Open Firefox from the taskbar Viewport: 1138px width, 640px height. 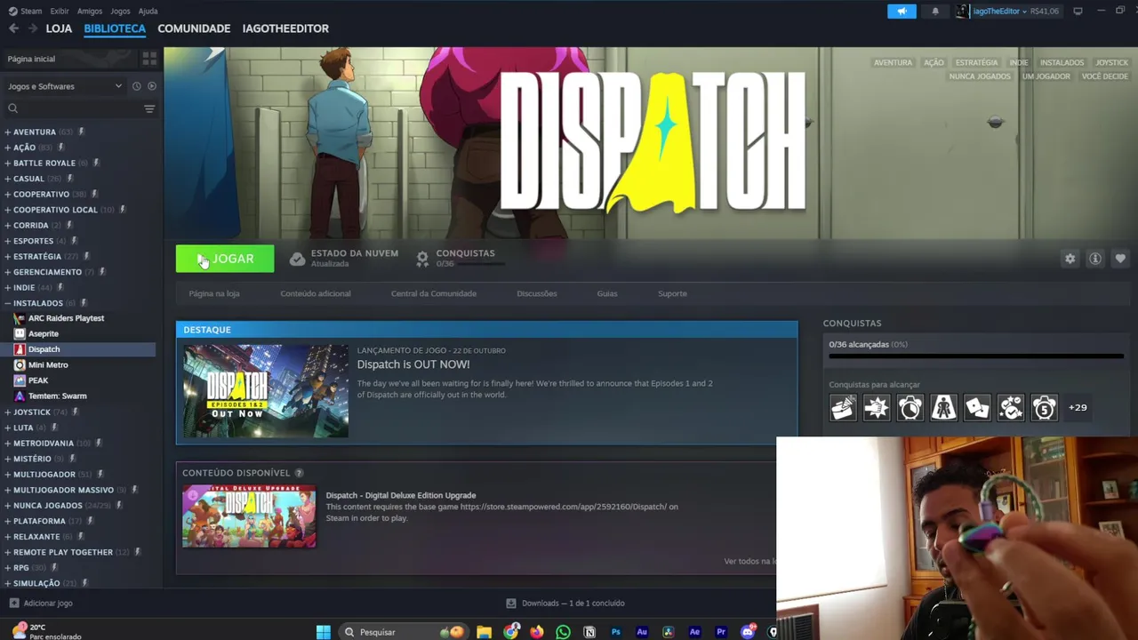click(537, 632)
